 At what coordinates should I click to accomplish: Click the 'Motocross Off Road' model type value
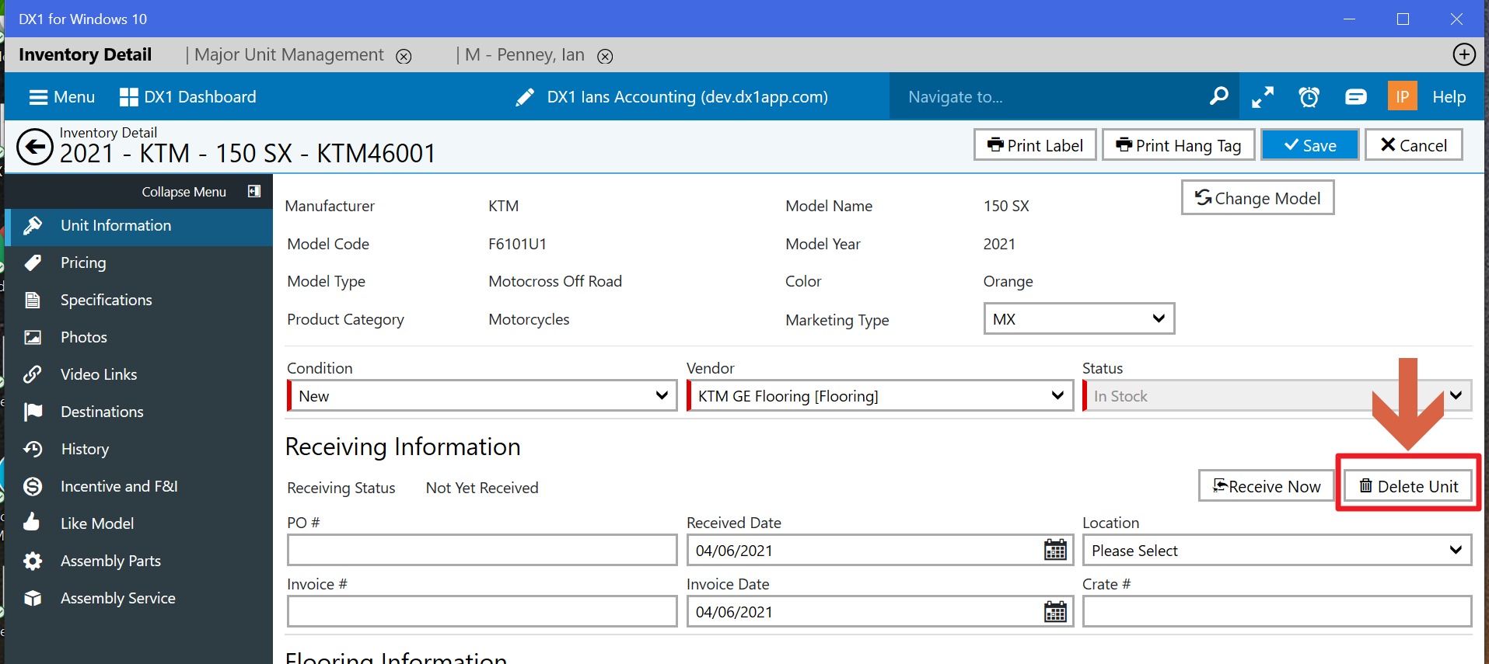click(x=555, y=281)
